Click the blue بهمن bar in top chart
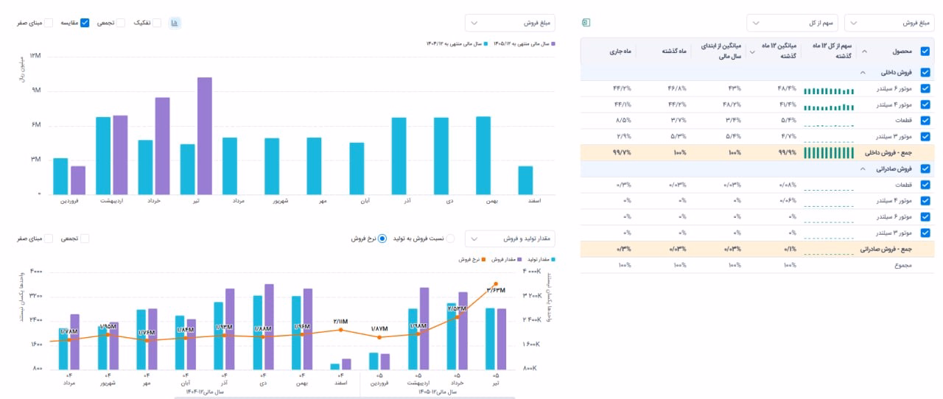The image size is (943, 399). [x=483, y=155]
